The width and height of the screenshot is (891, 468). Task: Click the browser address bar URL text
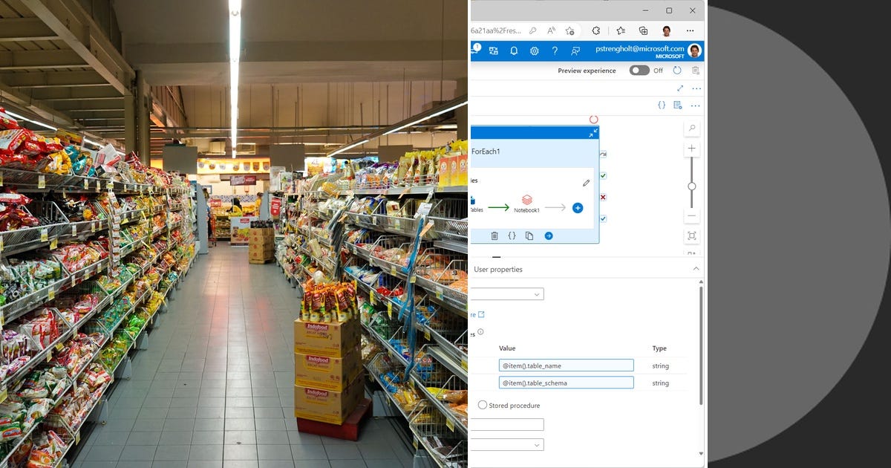[x=497, y=30]
